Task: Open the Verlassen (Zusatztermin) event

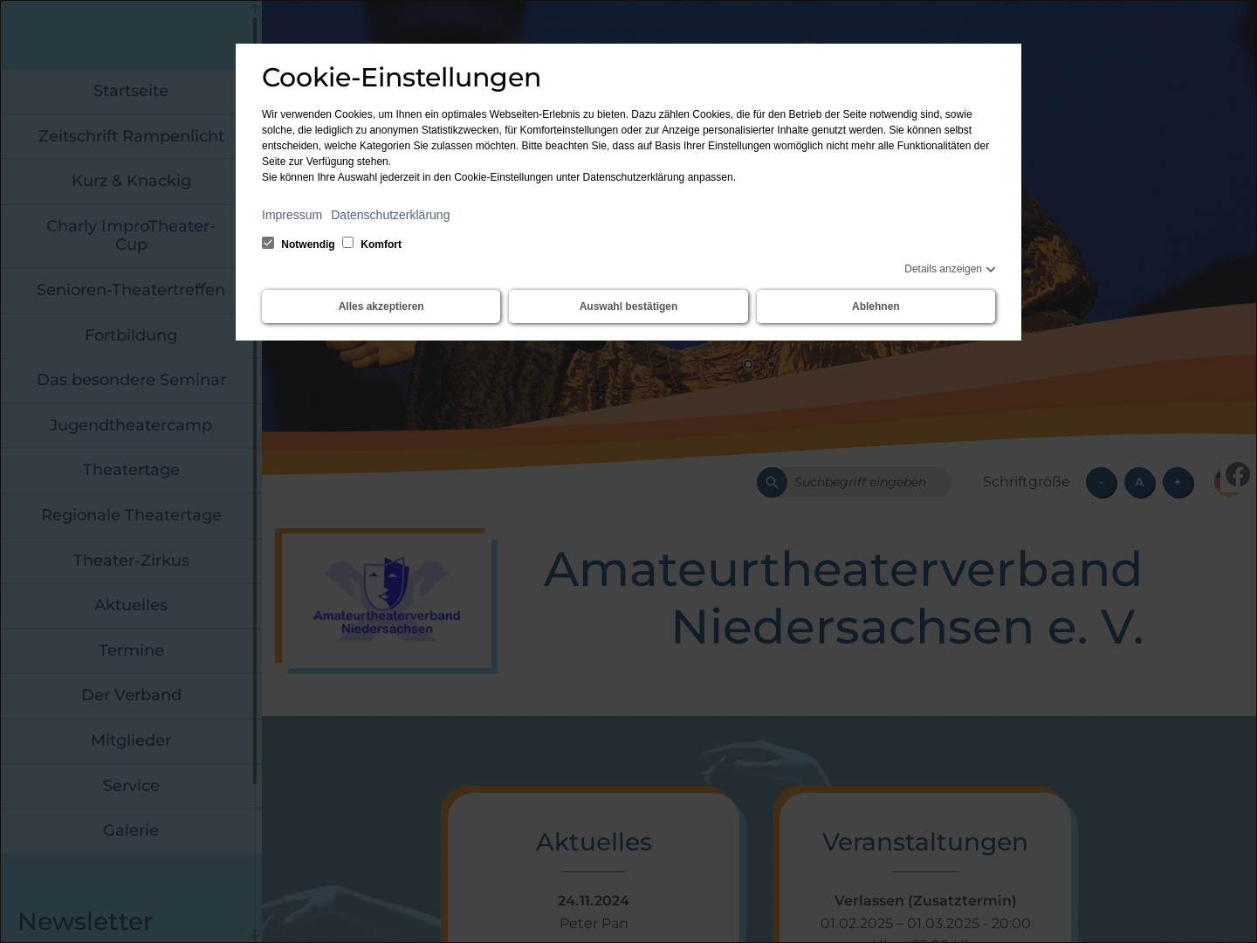Action: 925,900
